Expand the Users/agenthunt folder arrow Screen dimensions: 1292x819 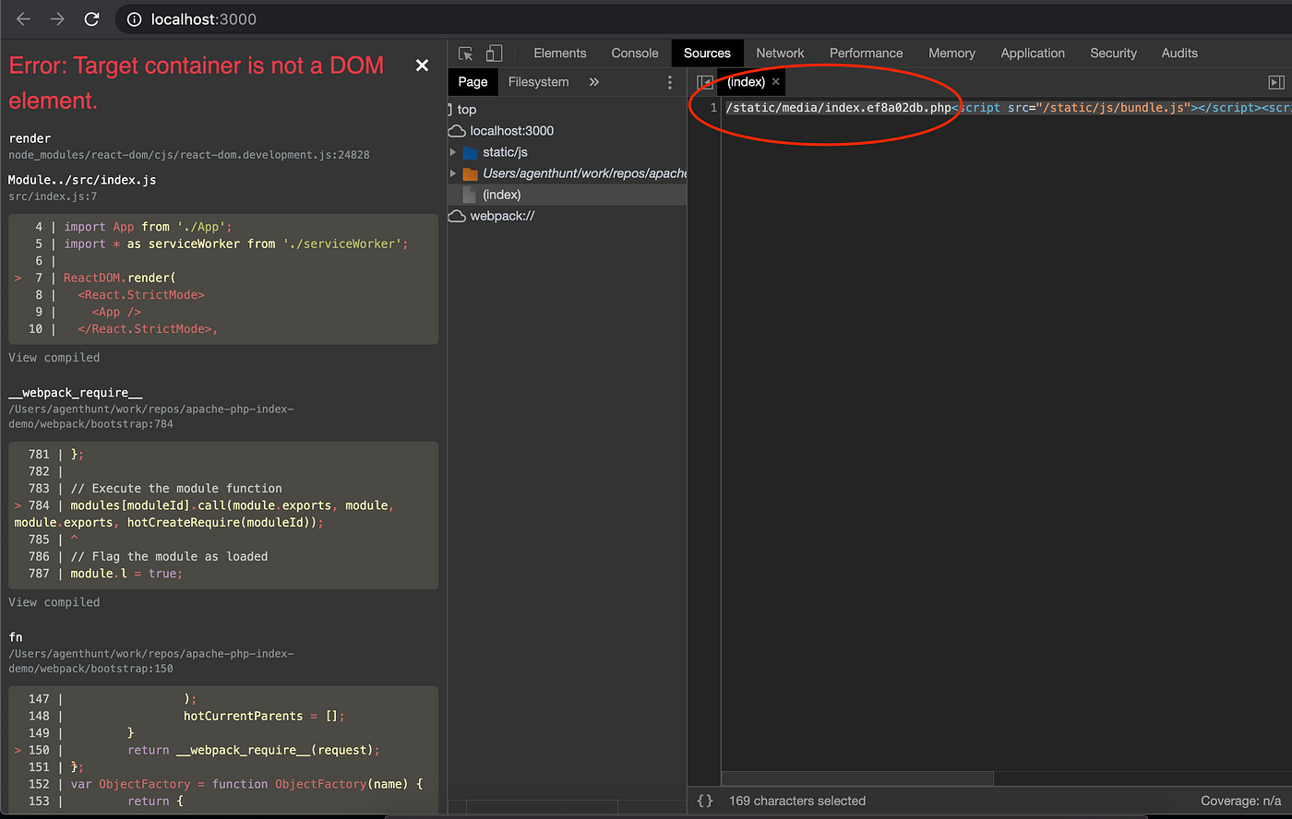453,173
